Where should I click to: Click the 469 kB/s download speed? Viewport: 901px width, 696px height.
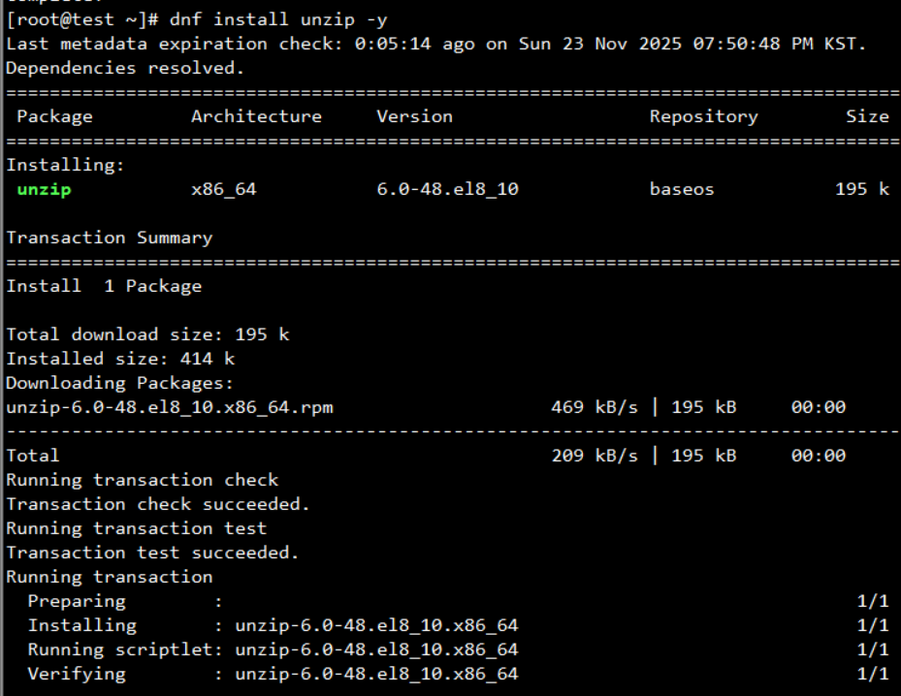click(x=595, y=408)
